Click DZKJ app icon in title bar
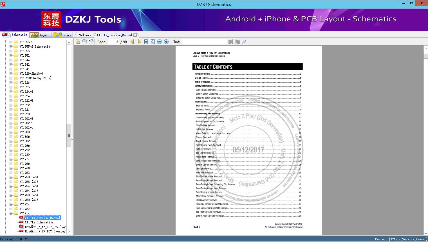Viewport: 428px width, 242px height. [x=3, y=4]
